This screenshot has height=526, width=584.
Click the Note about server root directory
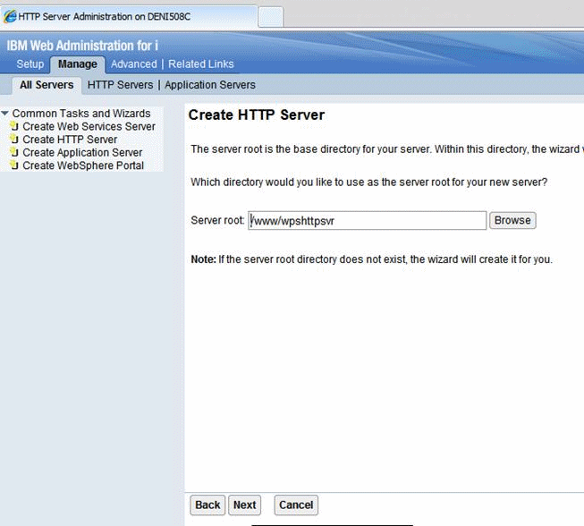(x=371, y=259)
